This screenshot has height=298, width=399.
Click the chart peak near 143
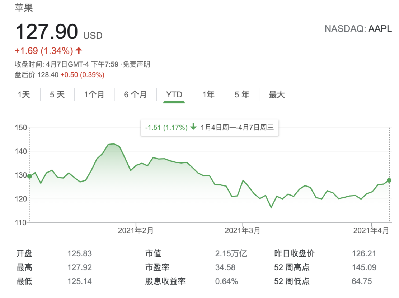click(113, 144)
